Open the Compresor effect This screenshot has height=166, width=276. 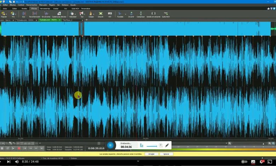pos(140,14)
